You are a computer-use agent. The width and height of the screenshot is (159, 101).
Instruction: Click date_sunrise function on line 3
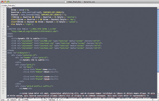pos(28,12)
